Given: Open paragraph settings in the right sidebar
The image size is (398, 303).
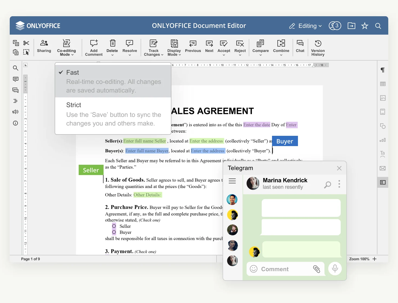Looking at the screenshot, I should click(383, 70).
